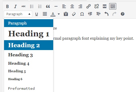
Task: Justify the text alignment
Action: coord(45,14)
